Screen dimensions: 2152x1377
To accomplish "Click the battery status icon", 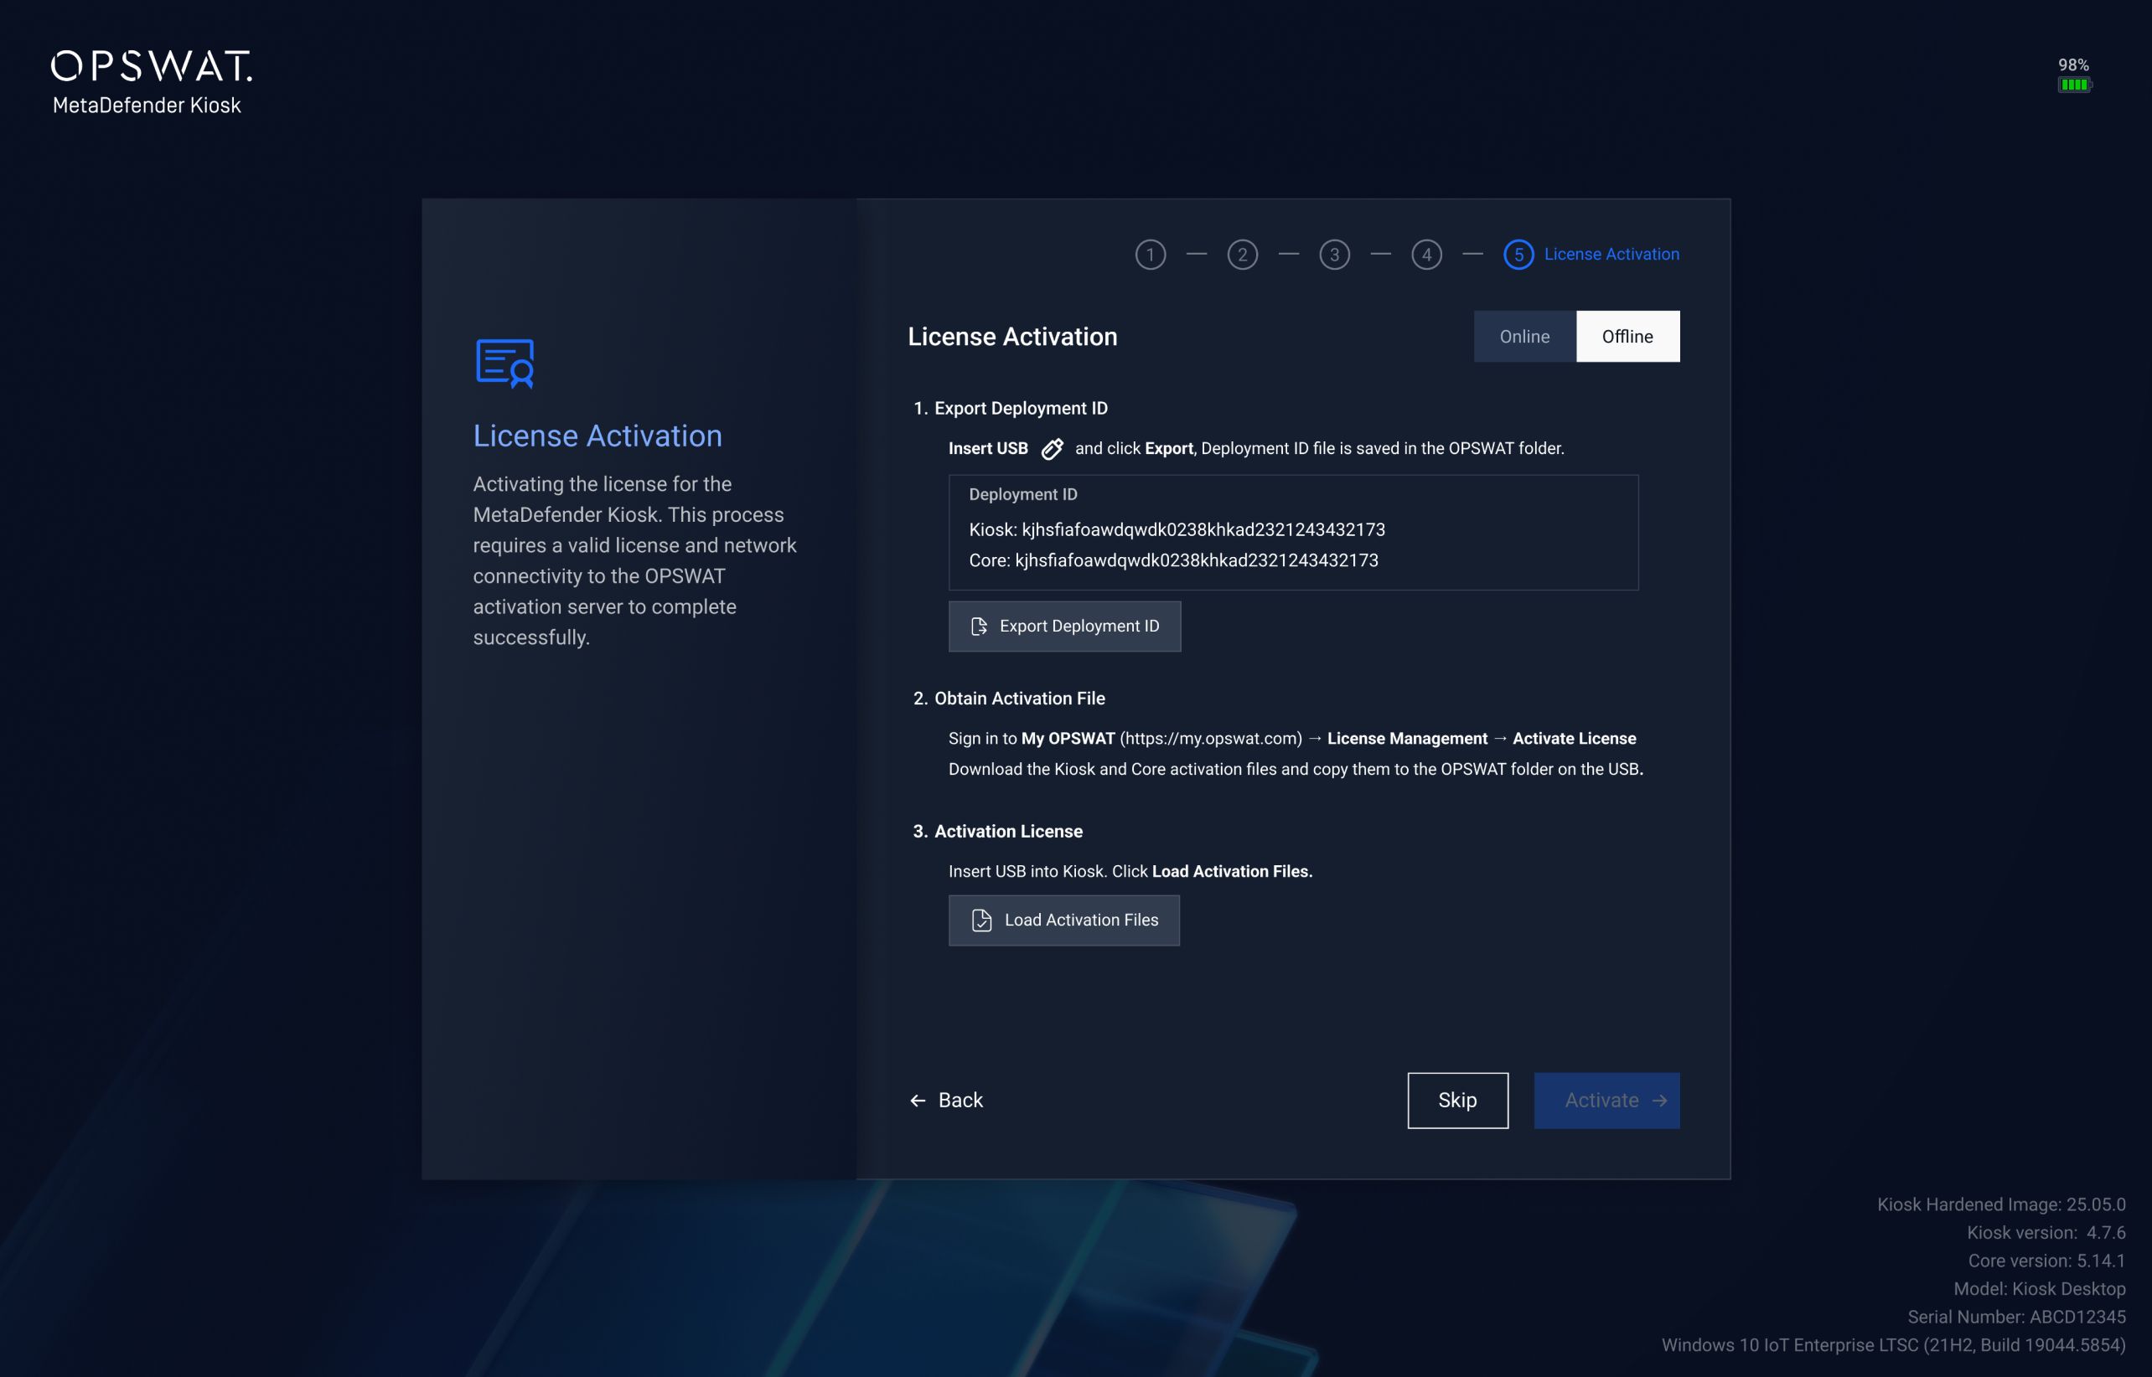I will [2073, 85].
